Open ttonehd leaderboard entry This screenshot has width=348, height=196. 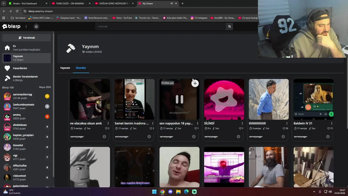pyautogui.click(x=26, y=147)
